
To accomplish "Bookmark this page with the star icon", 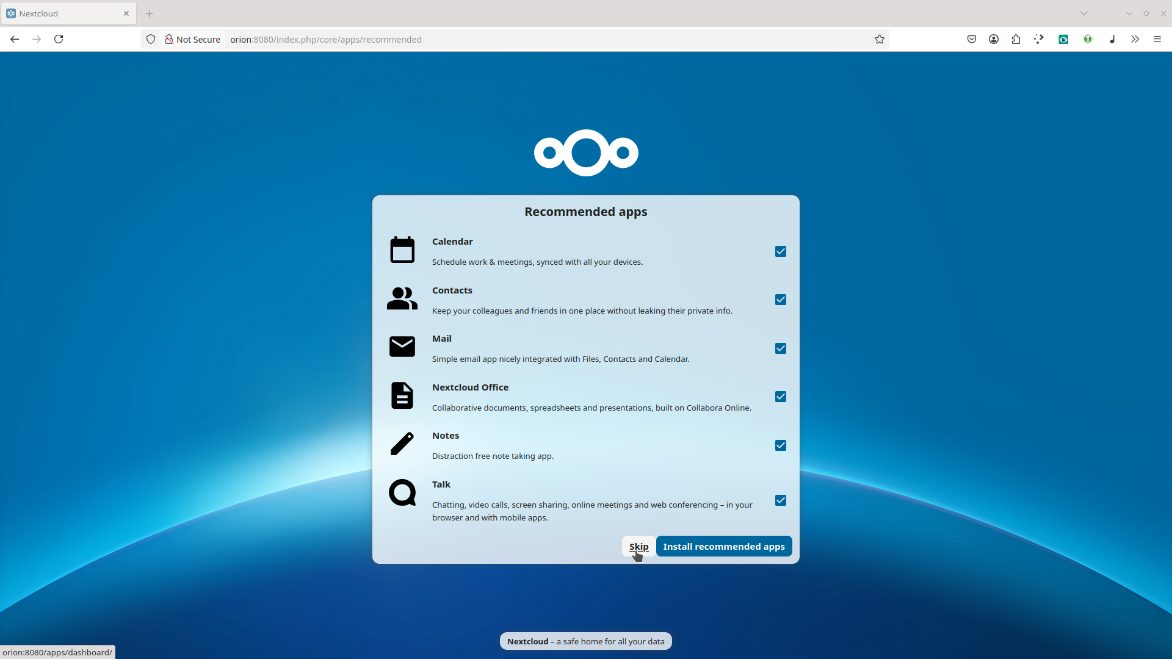I will pyautogui.click(x=880, y=39).
